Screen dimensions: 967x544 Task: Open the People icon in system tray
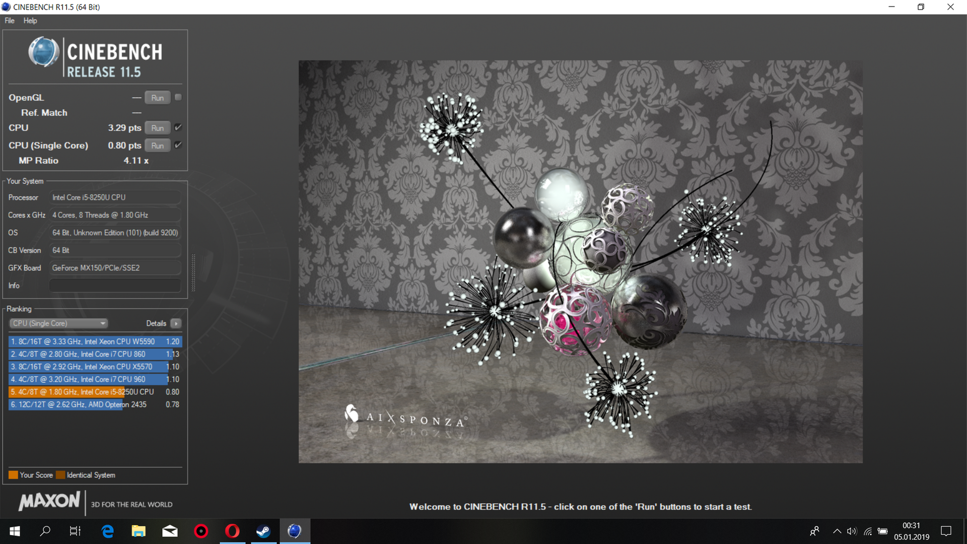[x=814, y=531]
